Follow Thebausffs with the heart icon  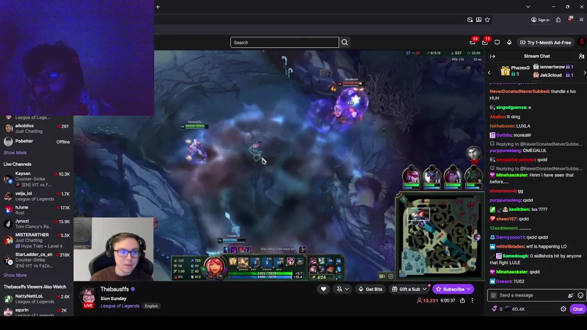[x=323, y=289]
